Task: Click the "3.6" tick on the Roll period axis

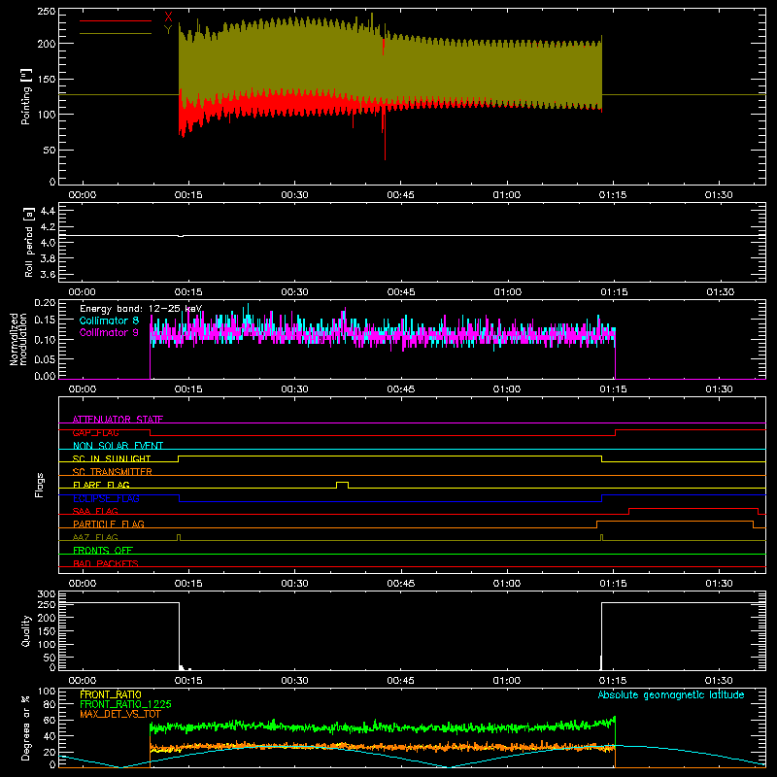Action: (48, 275)
